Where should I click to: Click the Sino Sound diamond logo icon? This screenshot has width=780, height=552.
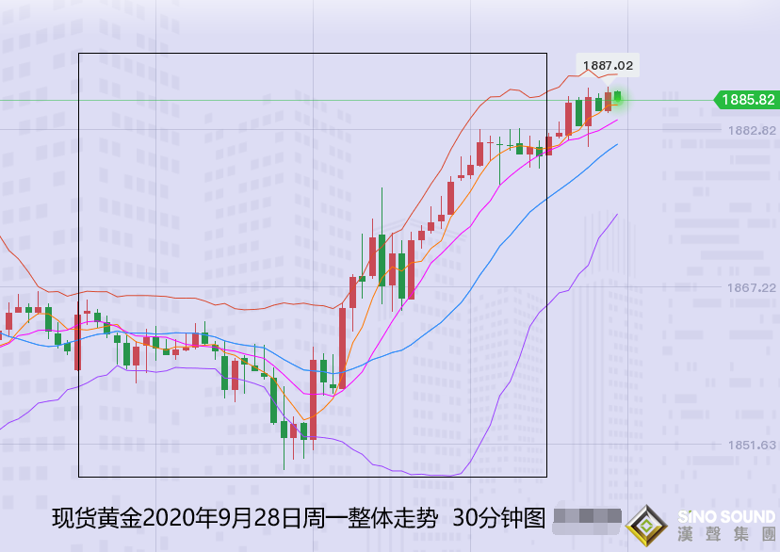(x=644, y=525)
